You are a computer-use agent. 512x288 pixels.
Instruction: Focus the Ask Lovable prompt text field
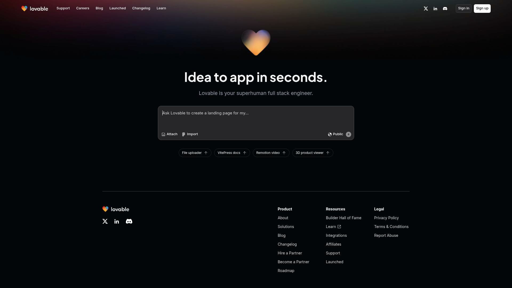point(255,119)
